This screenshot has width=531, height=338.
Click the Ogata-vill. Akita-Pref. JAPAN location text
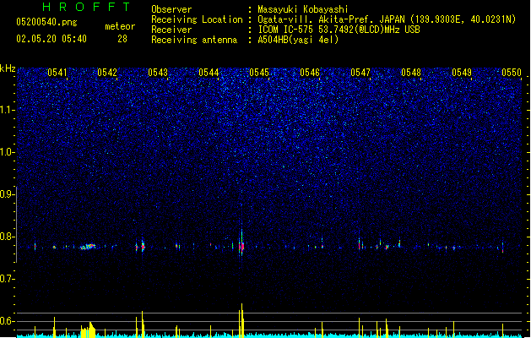[387, 19]
